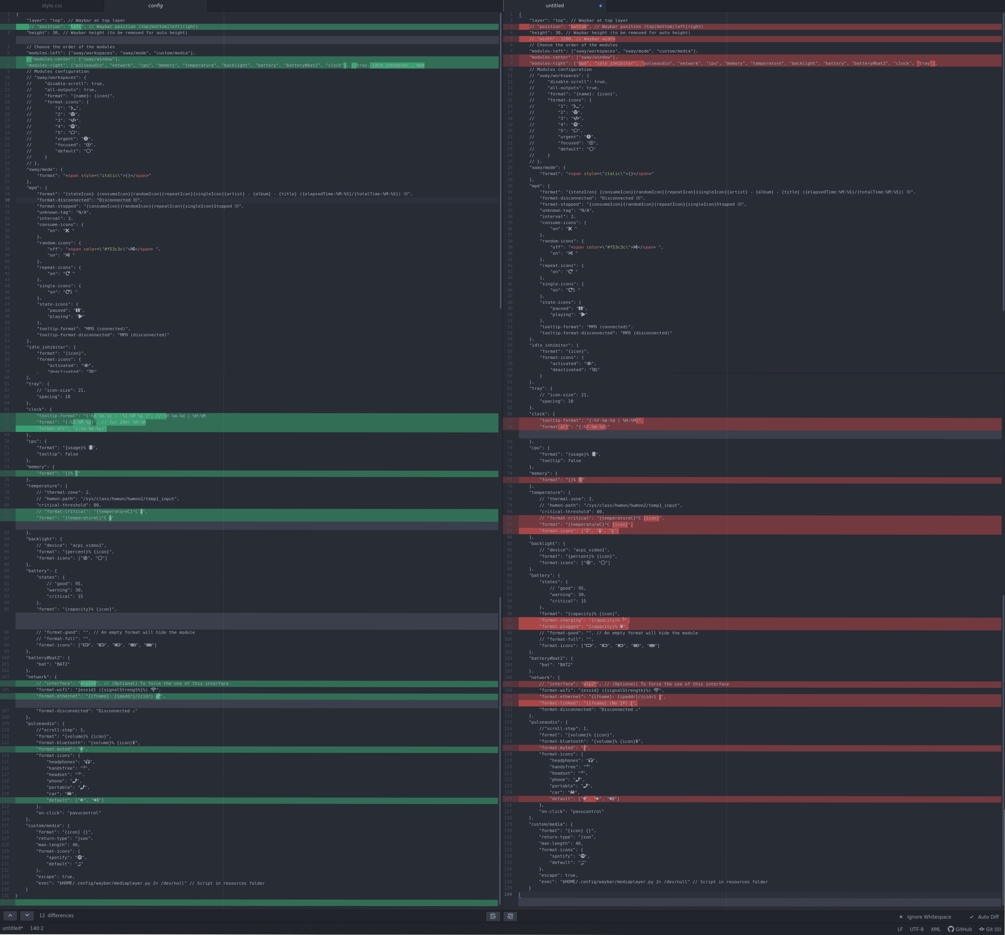Image resolution: width=1005 pixels, height=935 pixels.
Task: Click the red "format-plugged" line in the right pane
Action: tap(760, 627)
